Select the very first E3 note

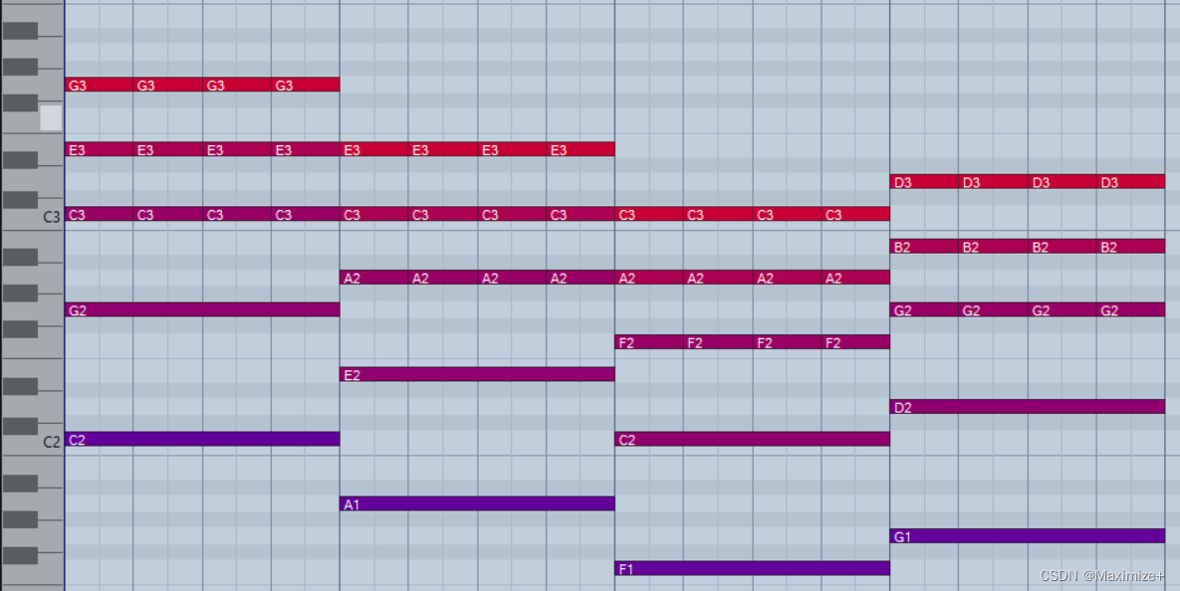(100, 149)
